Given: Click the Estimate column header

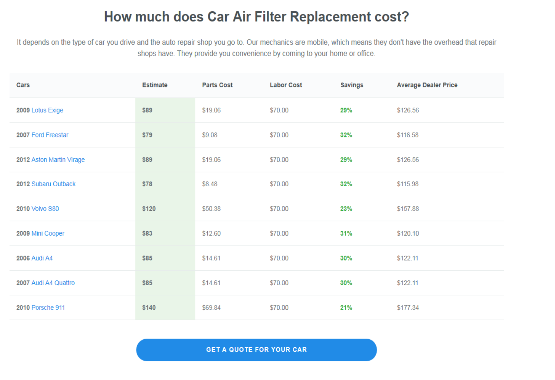Looking at the screenshot, I should point(155,85).
